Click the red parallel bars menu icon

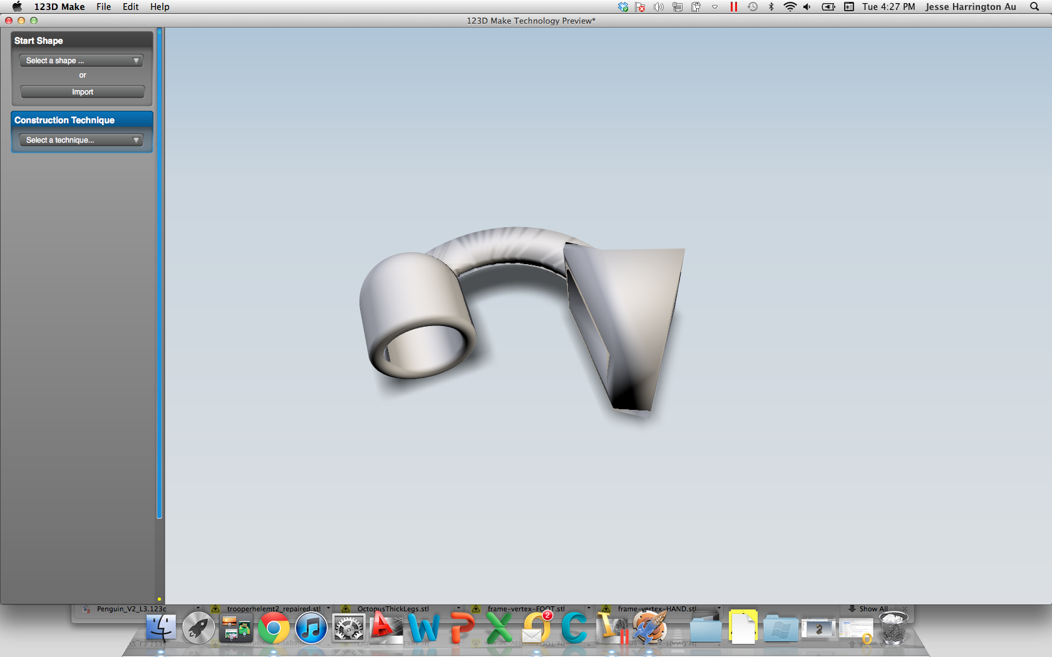coord(733,7)
